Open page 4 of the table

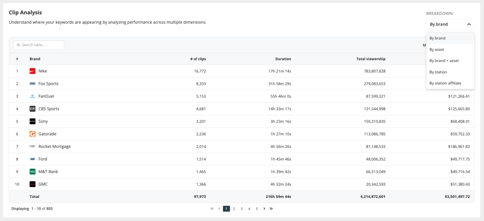(249, 209)
